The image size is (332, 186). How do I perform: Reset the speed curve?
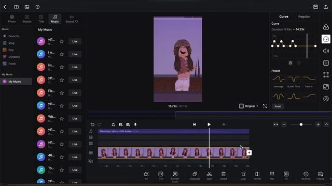[278, 106]
